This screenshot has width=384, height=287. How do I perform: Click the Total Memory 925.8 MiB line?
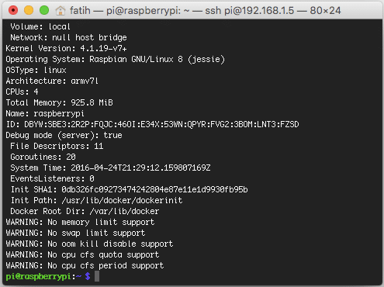[59, 102]
